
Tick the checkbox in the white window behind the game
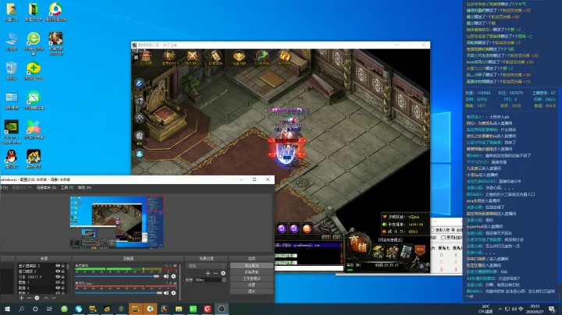pos(443,237)
